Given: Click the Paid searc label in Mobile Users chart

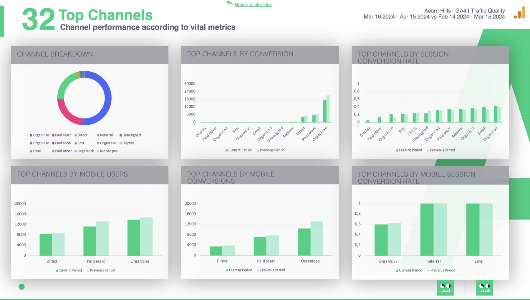Looking at the screenshot, I should (x=96, y=261).
